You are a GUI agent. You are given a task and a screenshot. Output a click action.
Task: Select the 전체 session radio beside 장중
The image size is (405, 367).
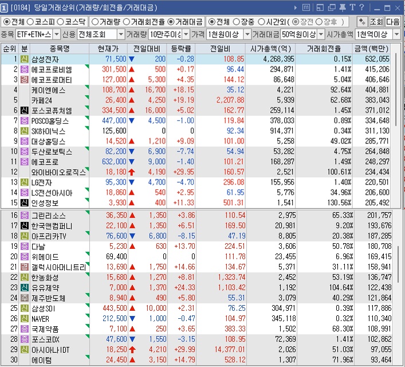click(211, 22)
